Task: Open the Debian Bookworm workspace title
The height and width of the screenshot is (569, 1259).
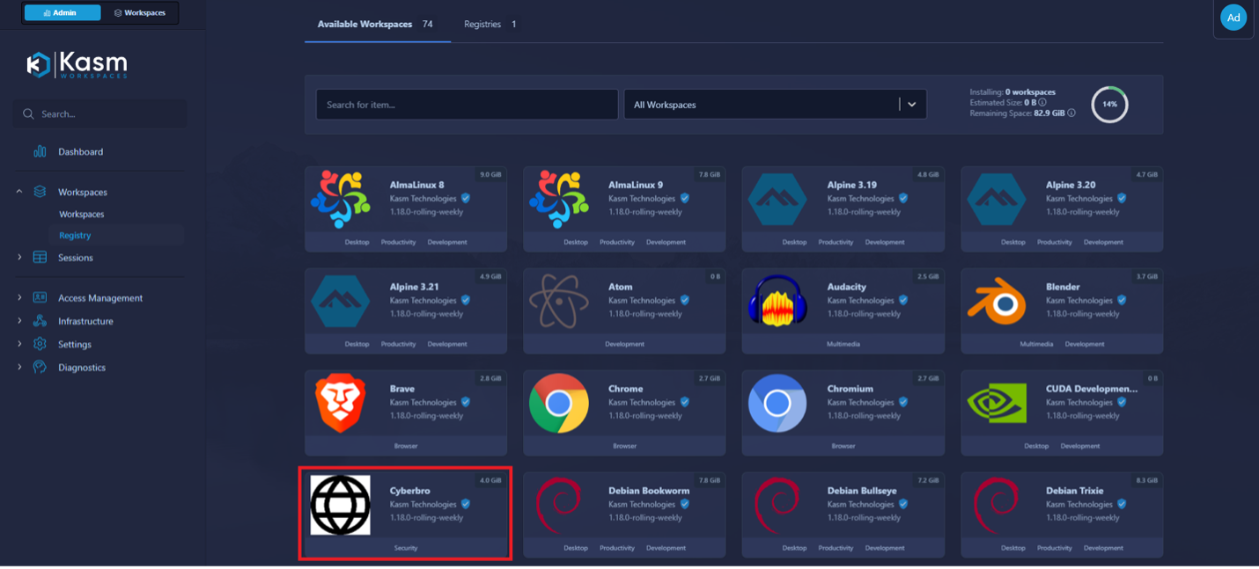Action: (x=649, y=491)
